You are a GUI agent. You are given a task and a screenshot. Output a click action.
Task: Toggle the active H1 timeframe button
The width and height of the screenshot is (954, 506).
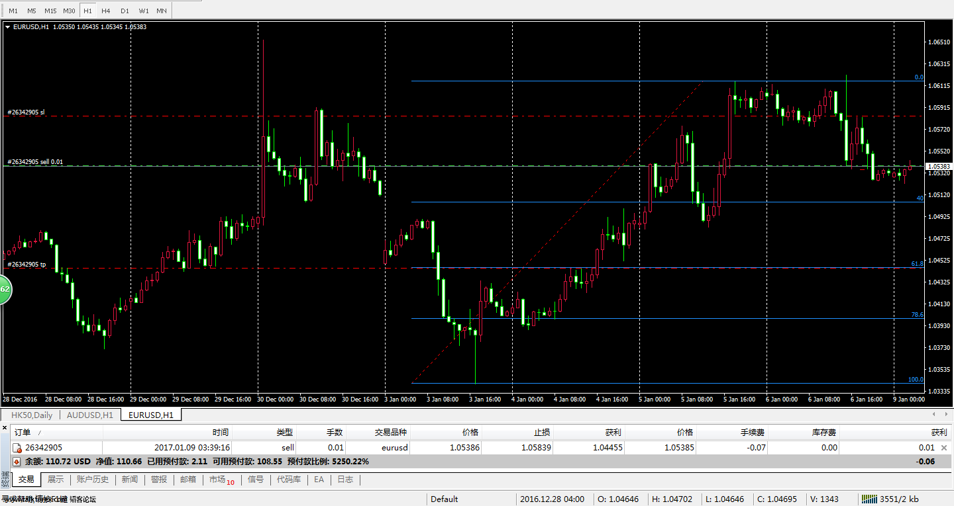87,11
